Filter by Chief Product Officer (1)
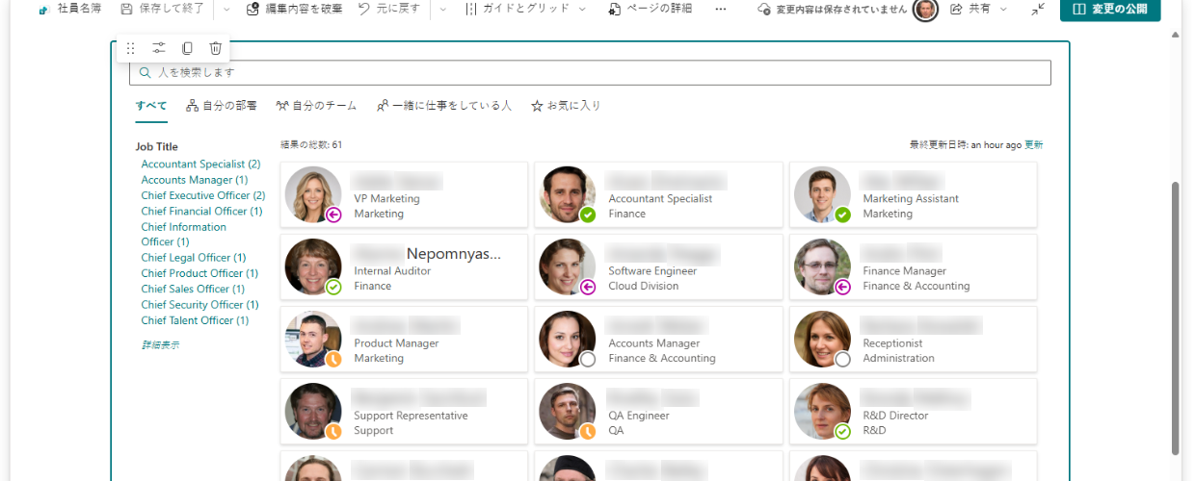This screenshot has width=1195, height=481. (x=199, y=273)
